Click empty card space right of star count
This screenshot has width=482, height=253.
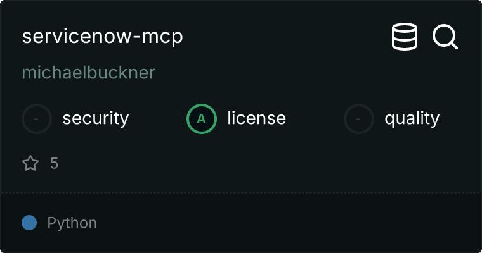click(261, 163)
